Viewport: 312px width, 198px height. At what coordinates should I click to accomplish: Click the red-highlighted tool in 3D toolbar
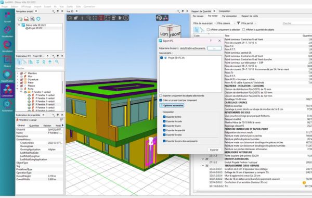coord(101,18)
